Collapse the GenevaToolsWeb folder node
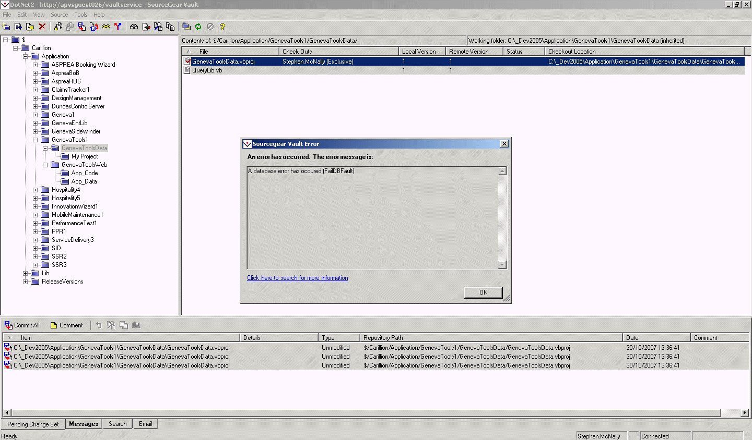752x440 pixels. [45, 165]
